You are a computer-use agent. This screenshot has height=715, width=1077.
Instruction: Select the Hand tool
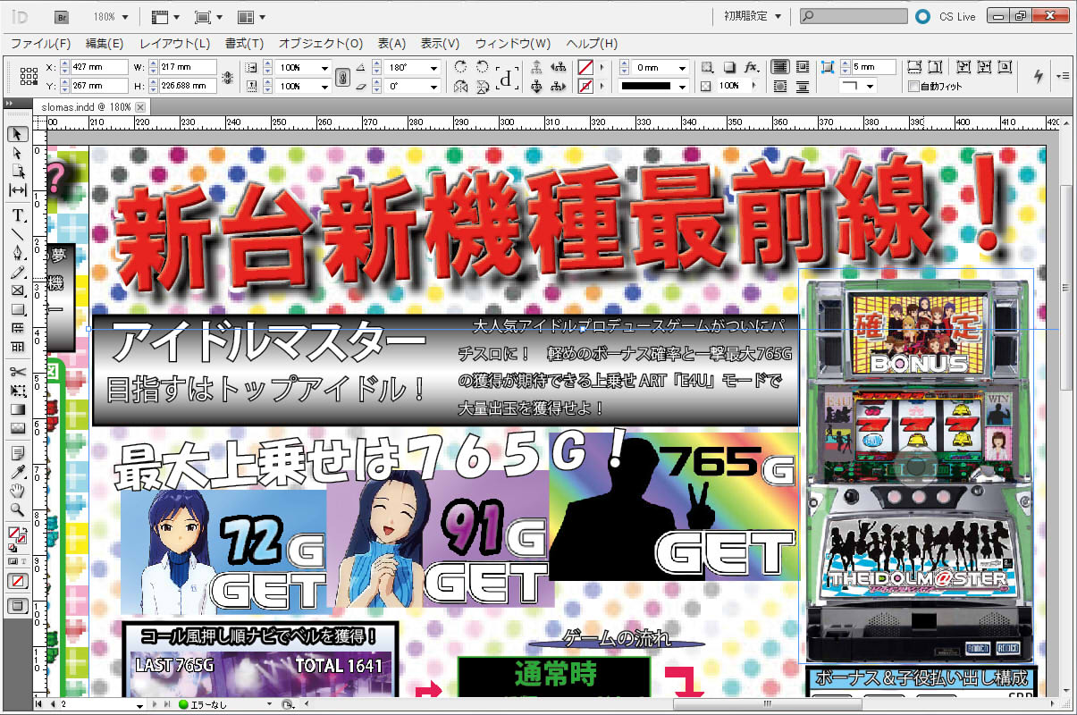tap(17, 491)
